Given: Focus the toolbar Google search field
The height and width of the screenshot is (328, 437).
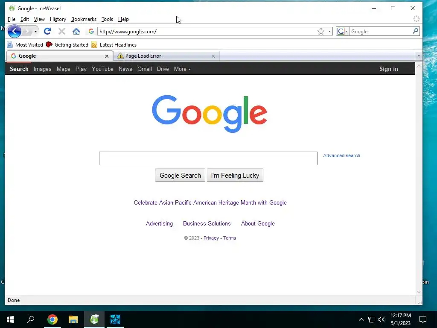Looking at the screenshot, I should coord(381,31).
